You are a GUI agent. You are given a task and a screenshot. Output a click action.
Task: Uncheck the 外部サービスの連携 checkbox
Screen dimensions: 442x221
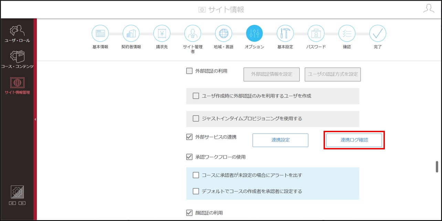189,137
